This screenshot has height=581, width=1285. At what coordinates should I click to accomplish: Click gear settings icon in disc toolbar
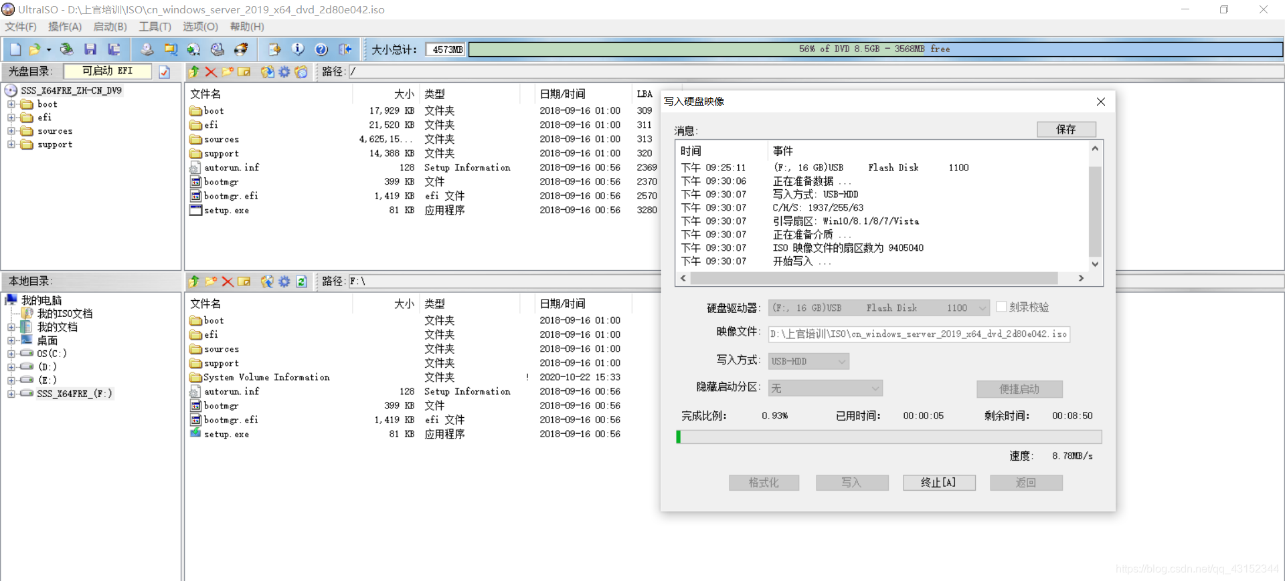pyautogui.click(x=284, y=72)
